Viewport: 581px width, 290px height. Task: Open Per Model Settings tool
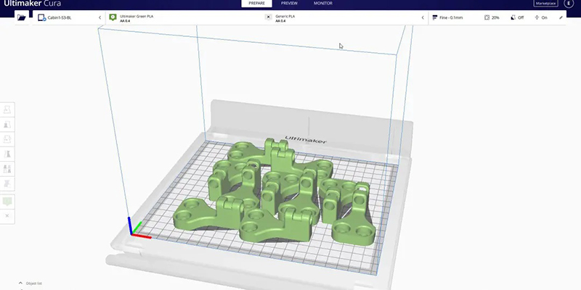click(8, 169)
